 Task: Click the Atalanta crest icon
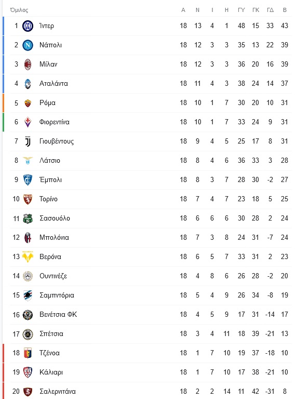28,84
